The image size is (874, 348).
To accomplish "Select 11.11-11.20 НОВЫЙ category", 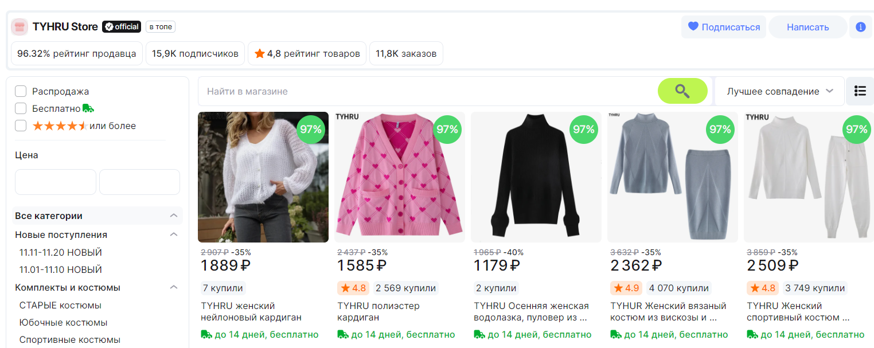I will (60, 252).
